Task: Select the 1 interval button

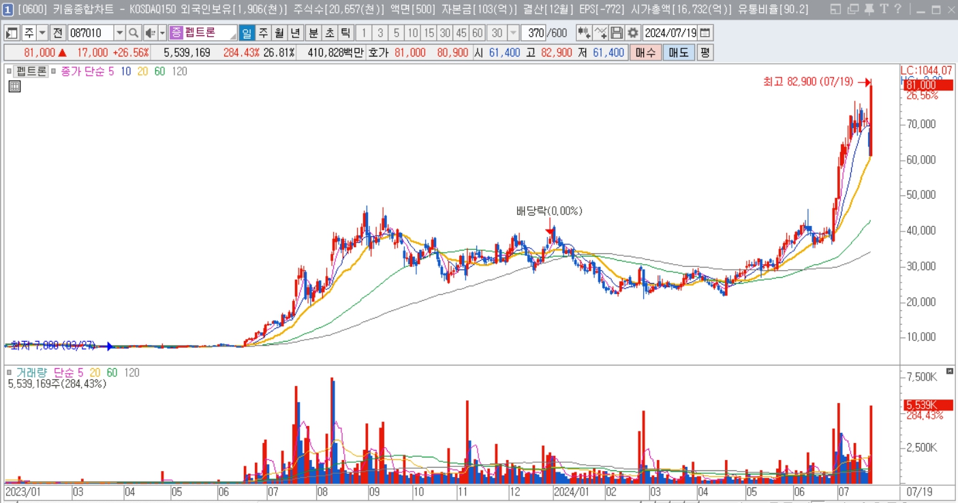Action: coord(364,33)
